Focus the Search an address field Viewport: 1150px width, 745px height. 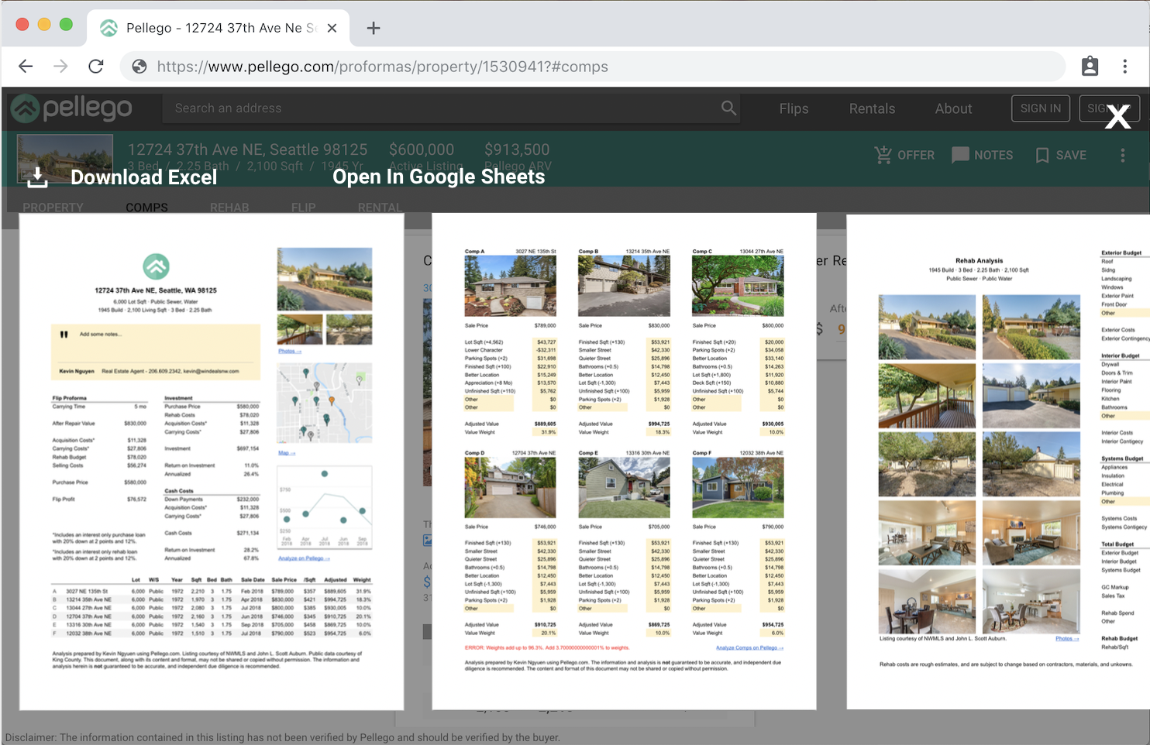442,108
